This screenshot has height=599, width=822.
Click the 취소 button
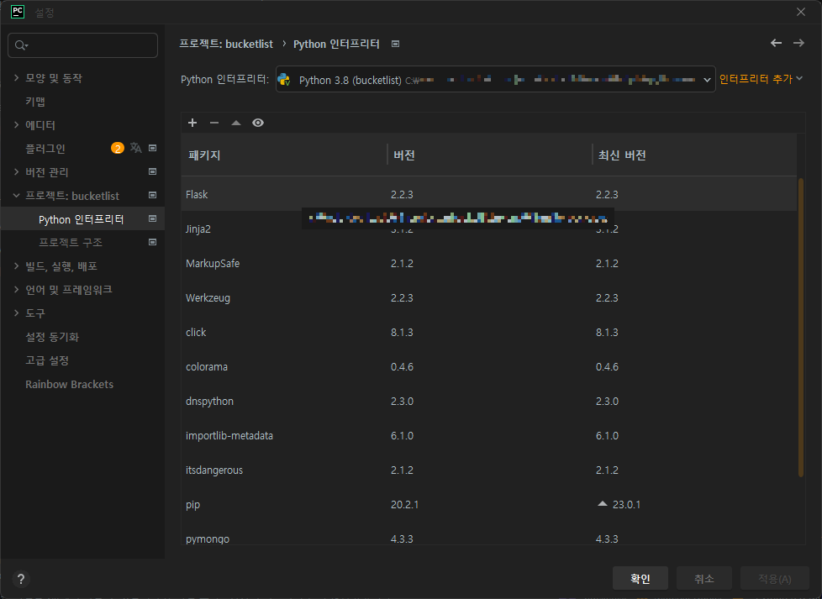704,579
